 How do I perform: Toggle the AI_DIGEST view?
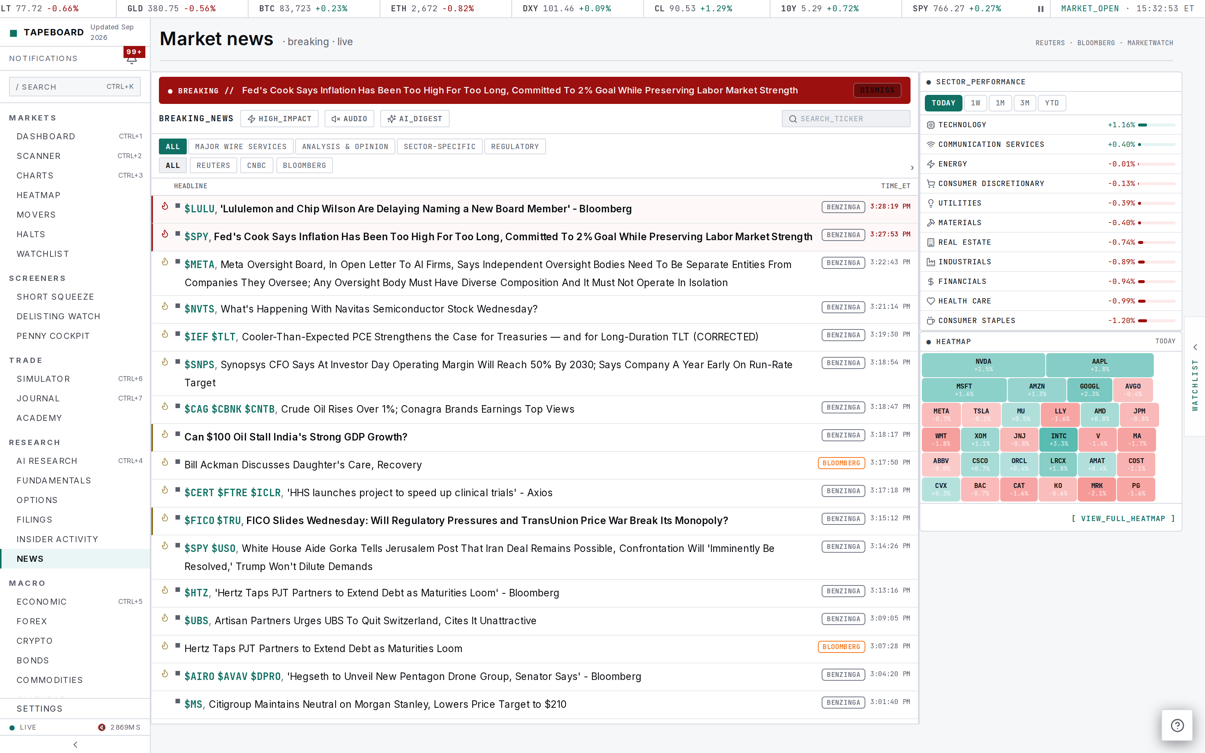pyautogui.click(x=415, y=119)
